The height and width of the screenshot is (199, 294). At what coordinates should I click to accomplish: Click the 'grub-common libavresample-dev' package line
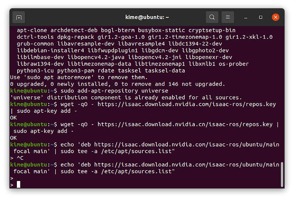click(x=120, y=43)
